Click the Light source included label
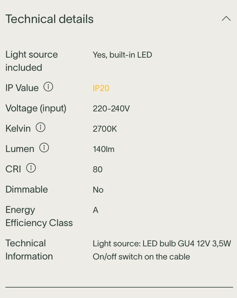The image size is (237, 298). (x=32, y=61)
